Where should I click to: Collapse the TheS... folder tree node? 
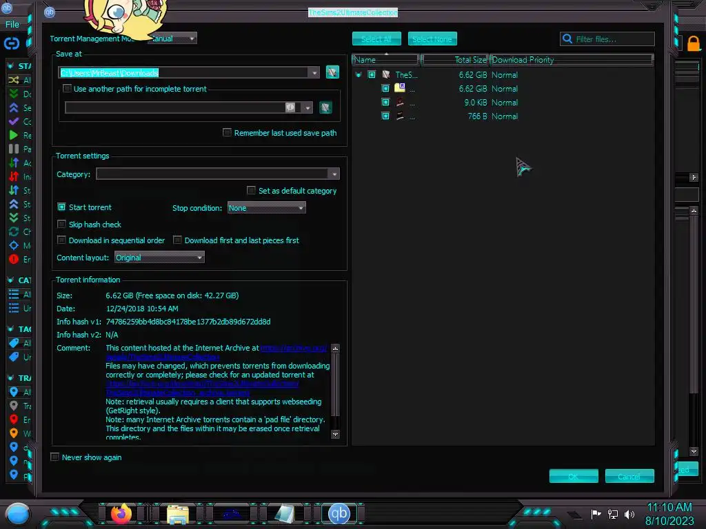pyautogui.click(x=359, y=74)
